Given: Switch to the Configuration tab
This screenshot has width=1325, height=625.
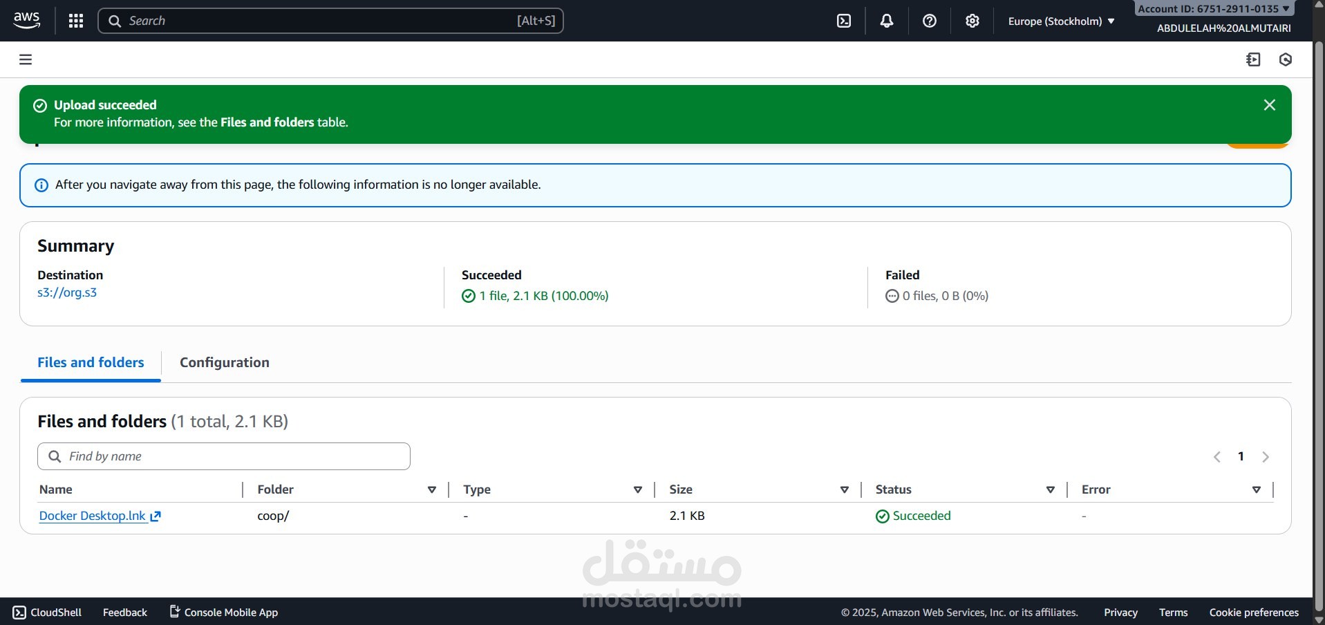Looking at the screenshot, I should coord(224,362).
